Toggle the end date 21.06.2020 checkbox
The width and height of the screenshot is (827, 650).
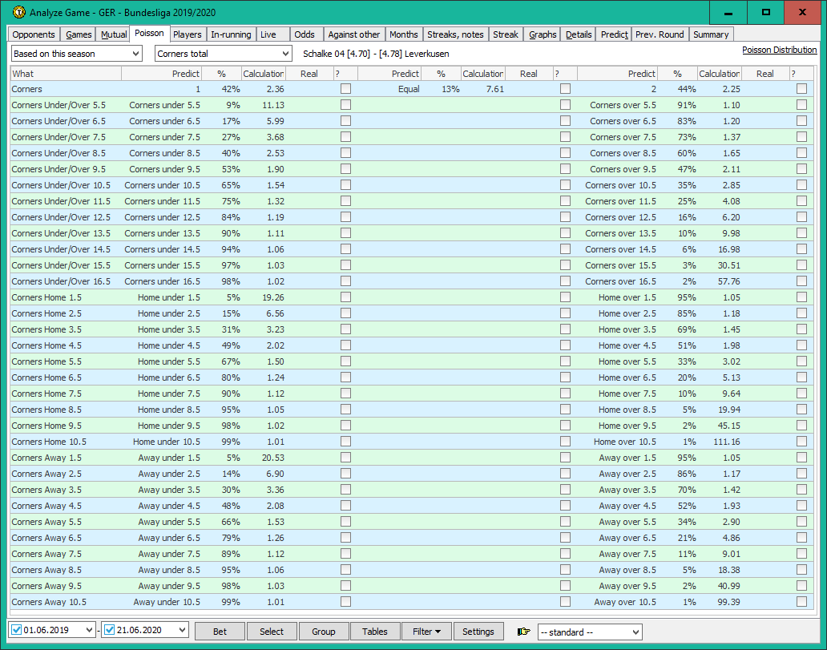(x=111, y=631)
